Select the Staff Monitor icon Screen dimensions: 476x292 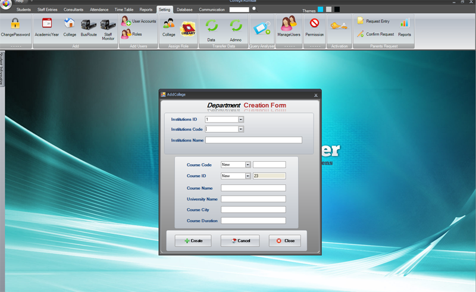tap(108, 24)
